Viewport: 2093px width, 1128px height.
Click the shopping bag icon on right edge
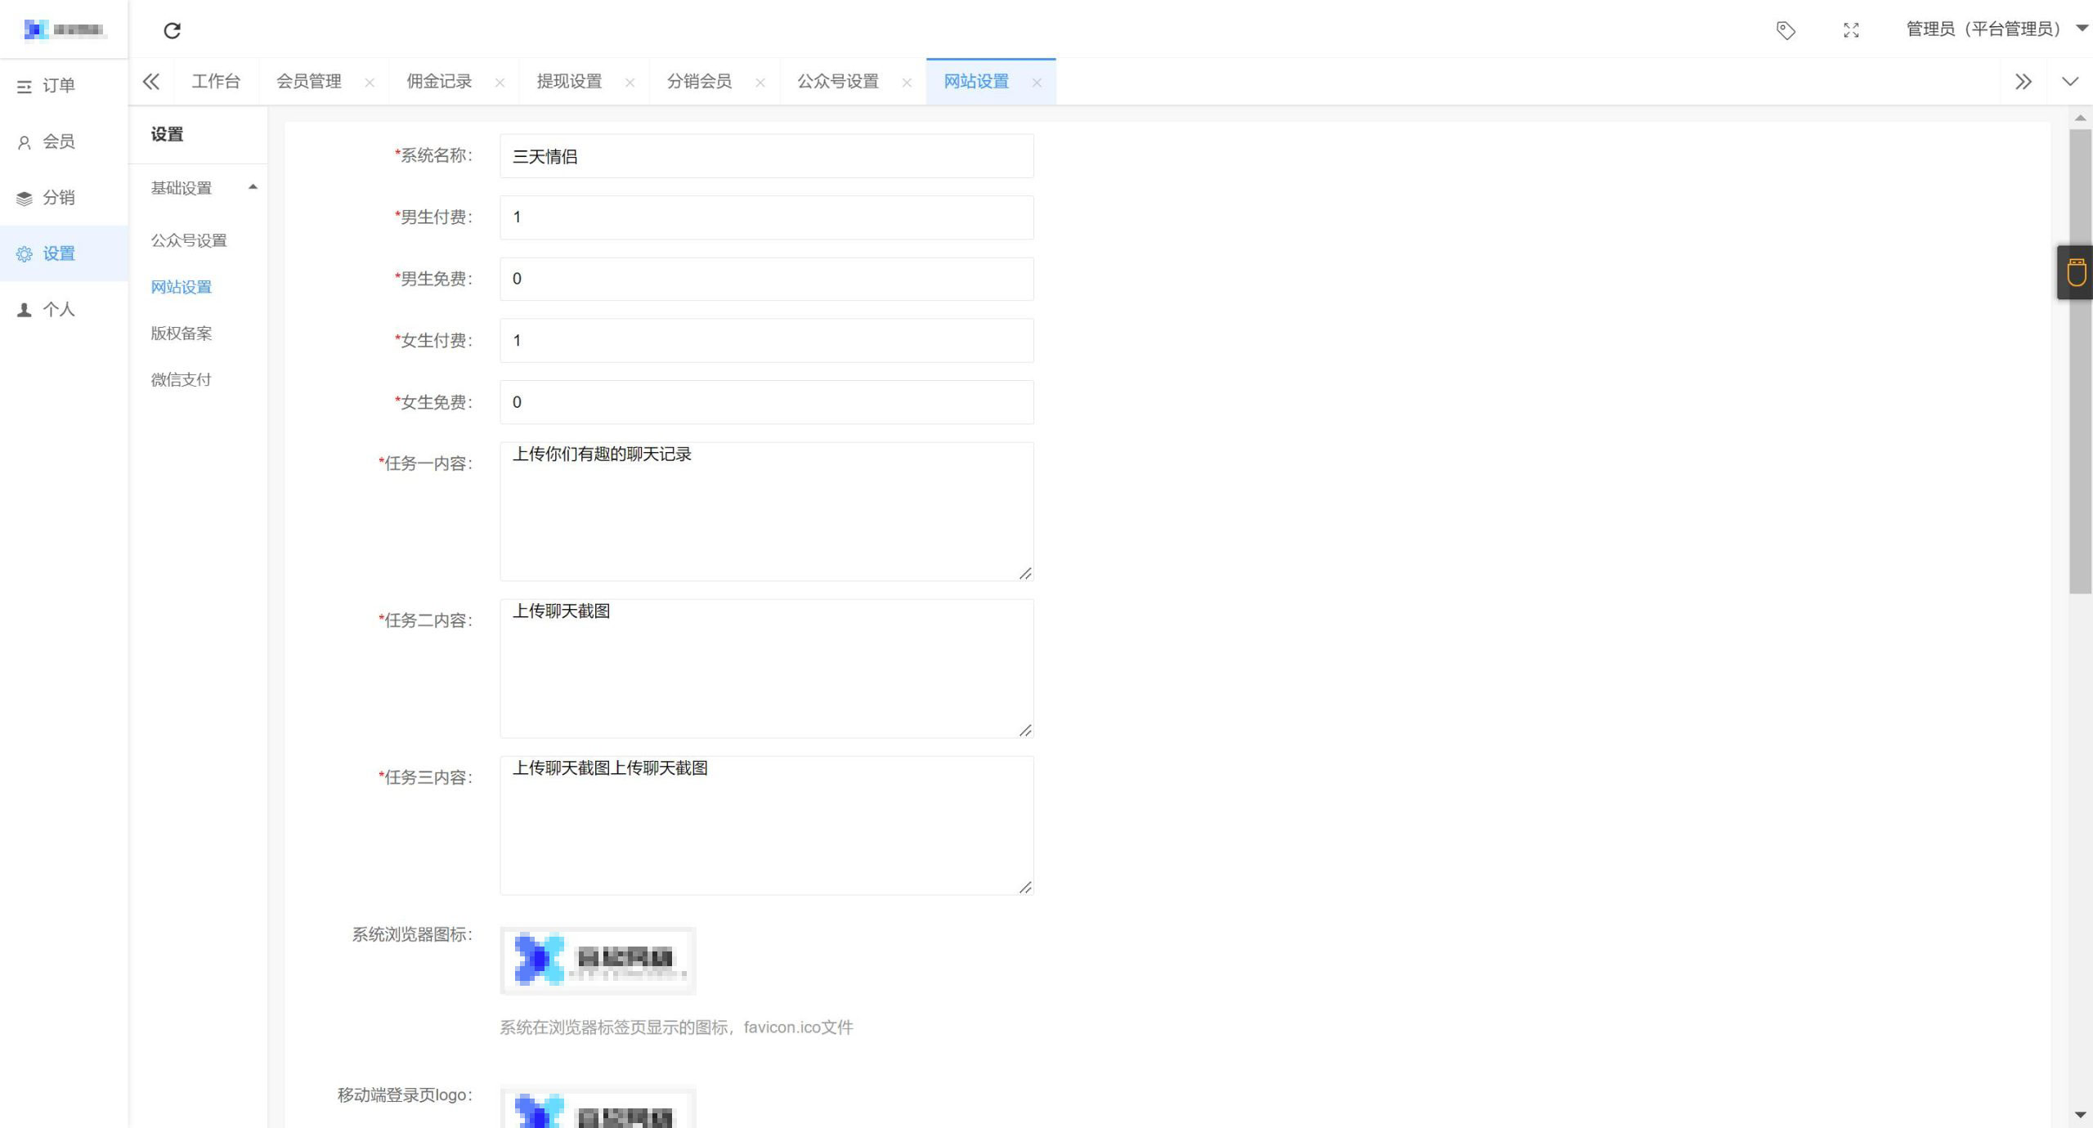2075,274
